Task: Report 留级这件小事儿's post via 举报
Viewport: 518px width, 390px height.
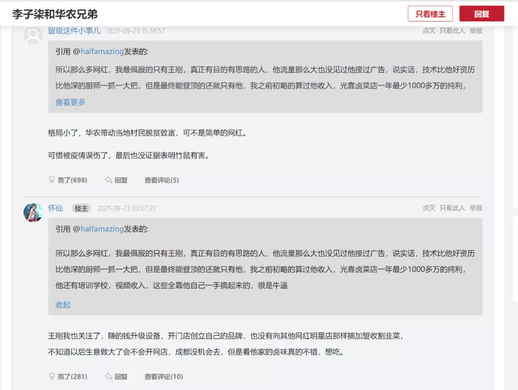Action: pos(476,31)
